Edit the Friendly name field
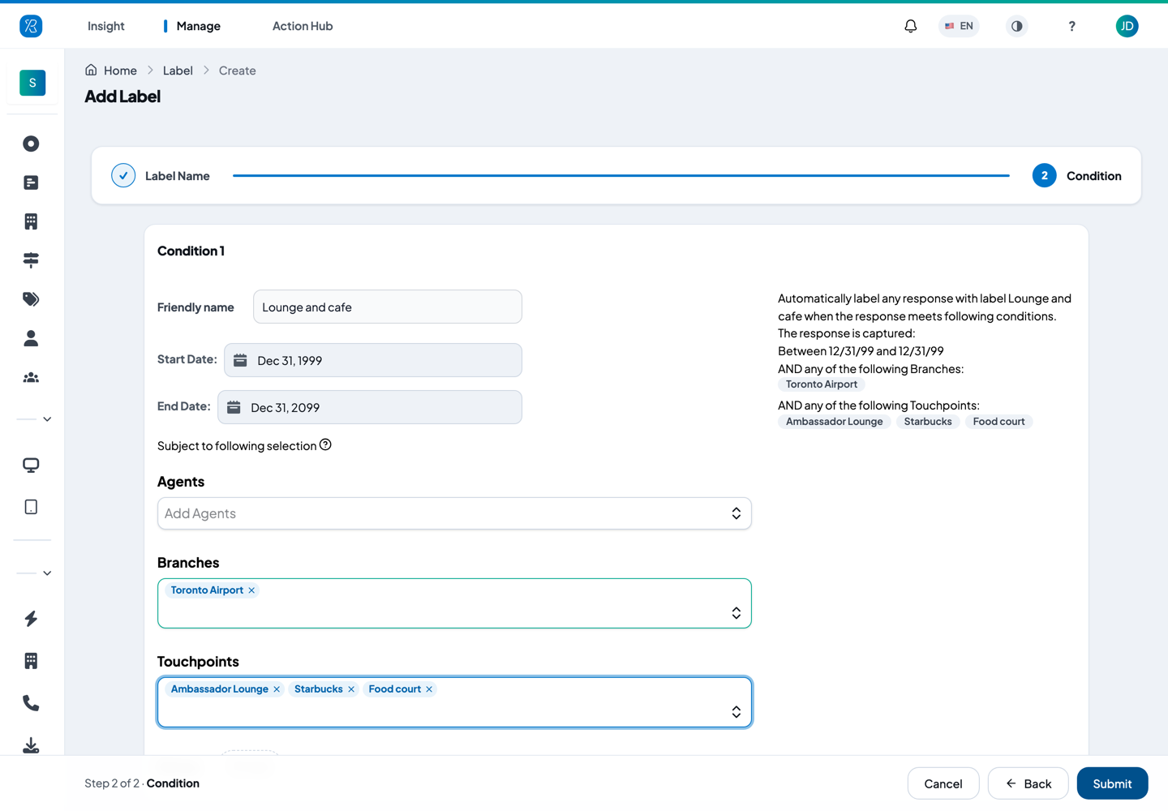The width and height of the screenshot is (1168, 811). [388, 307]
